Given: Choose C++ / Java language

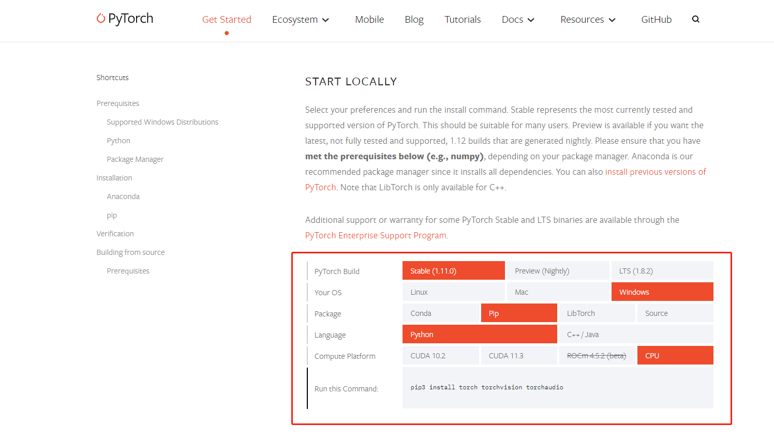Looking at the screenshot, I should (636, 334).
